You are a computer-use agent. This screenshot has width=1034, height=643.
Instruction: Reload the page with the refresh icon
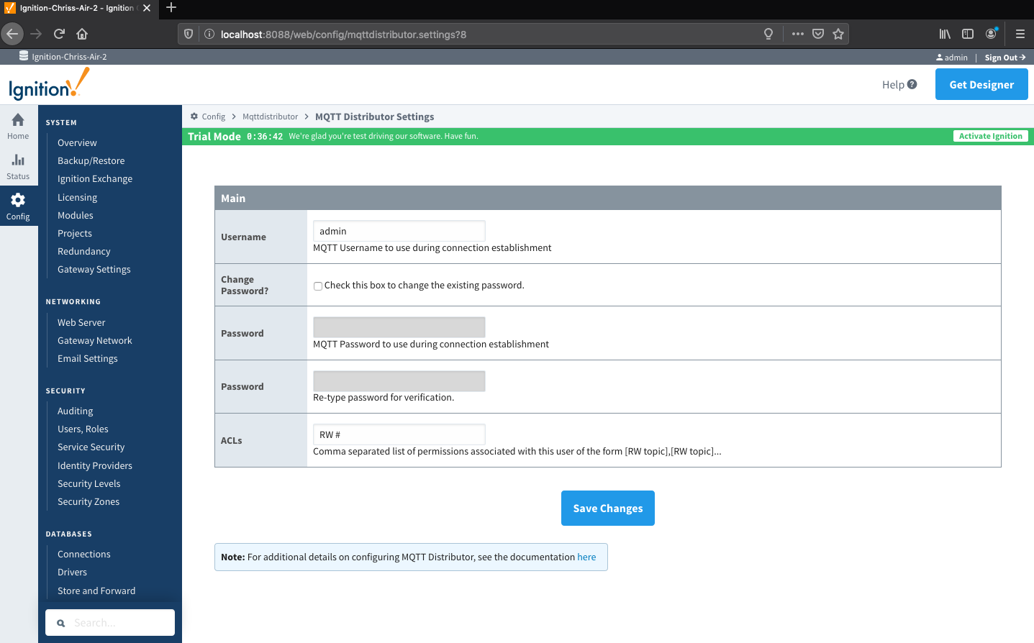pyautogui.click(x=59, y=34)
